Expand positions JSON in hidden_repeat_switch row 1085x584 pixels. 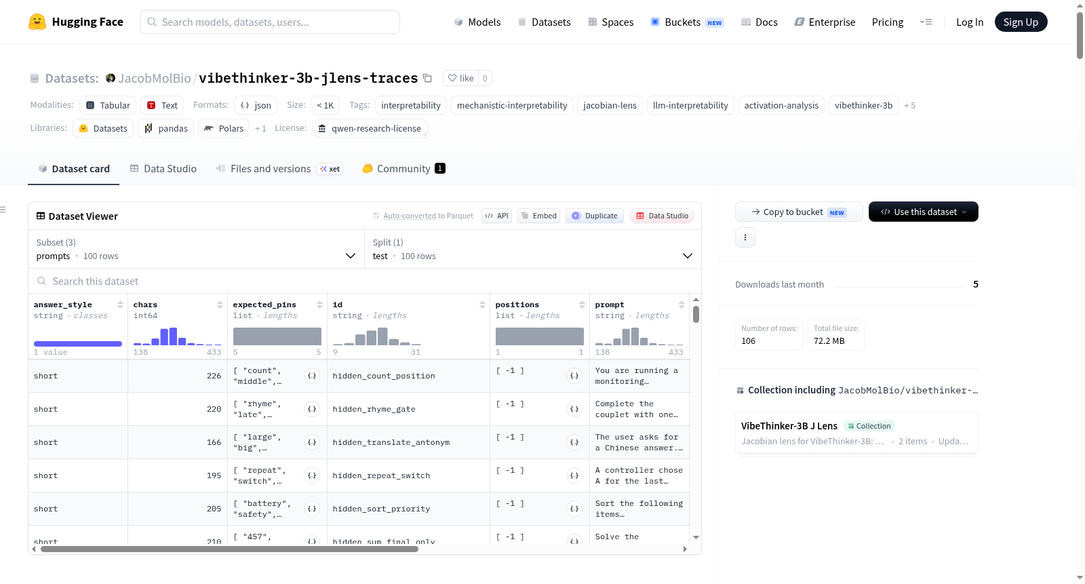click(x=574, y=475)
